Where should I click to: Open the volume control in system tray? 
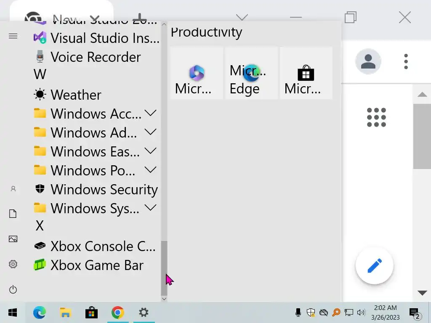(361, 312)
